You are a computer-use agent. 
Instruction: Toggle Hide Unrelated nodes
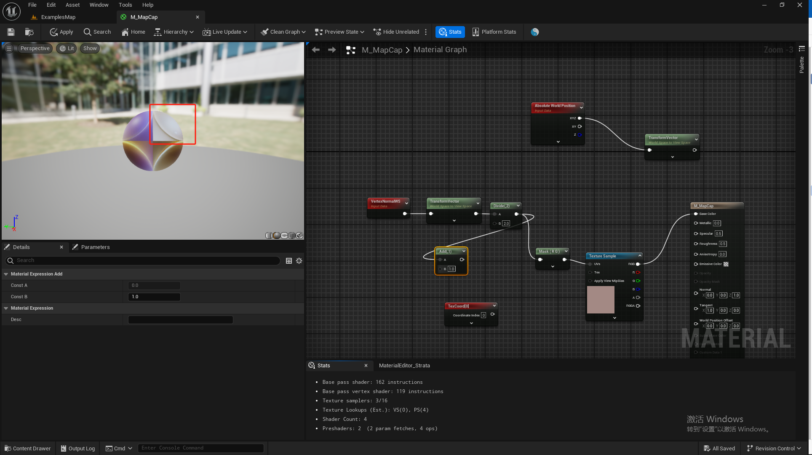point(396,32)
